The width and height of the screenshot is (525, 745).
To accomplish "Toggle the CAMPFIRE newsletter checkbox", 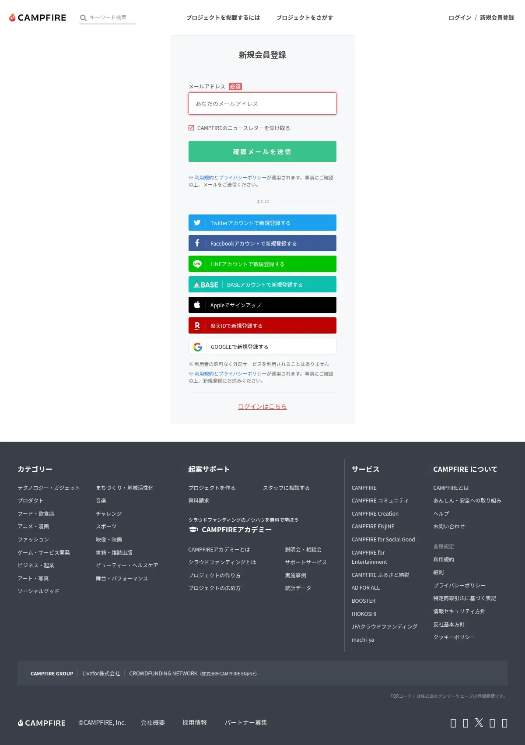I will pyautogui.click(x=191, y=128).
